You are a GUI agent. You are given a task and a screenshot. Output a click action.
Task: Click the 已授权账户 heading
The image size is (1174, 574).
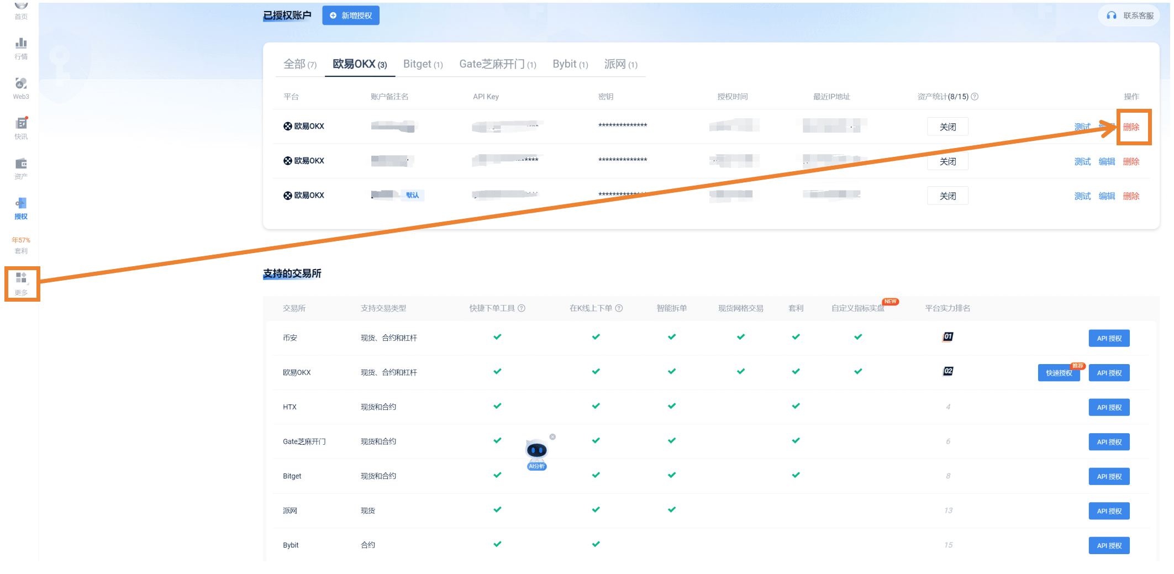tap(287, 15)
